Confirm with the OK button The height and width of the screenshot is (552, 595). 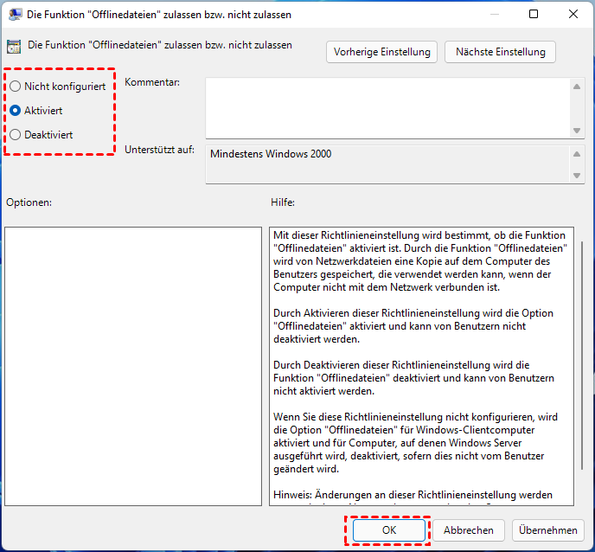pyautogui.click(x=389, y=530)
